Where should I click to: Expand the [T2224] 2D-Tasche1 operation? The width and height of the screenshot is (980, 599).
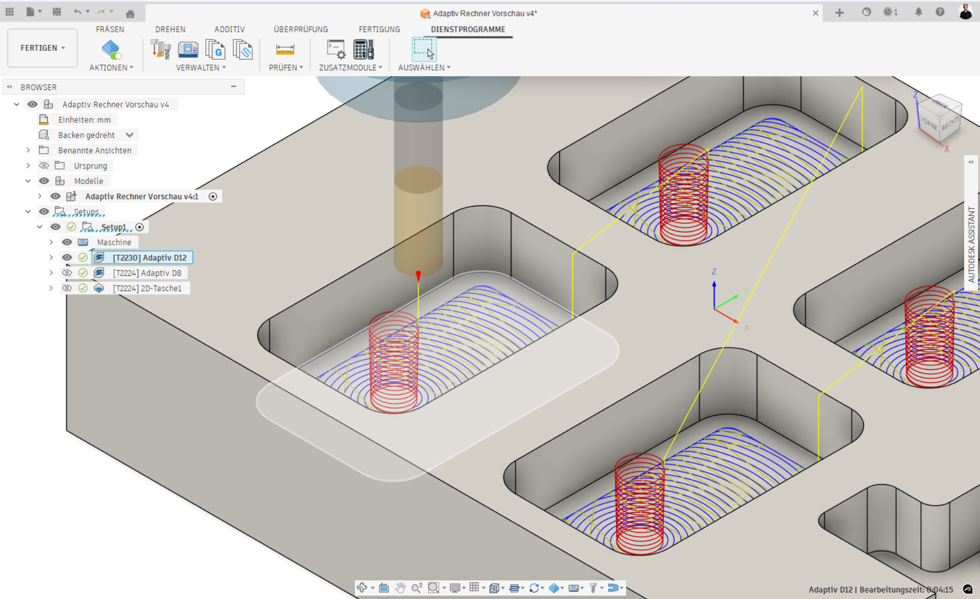[51, 288]
